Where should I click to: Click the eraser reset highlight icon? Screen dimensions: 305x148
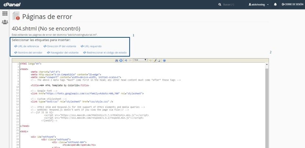[x=159, y=60]
